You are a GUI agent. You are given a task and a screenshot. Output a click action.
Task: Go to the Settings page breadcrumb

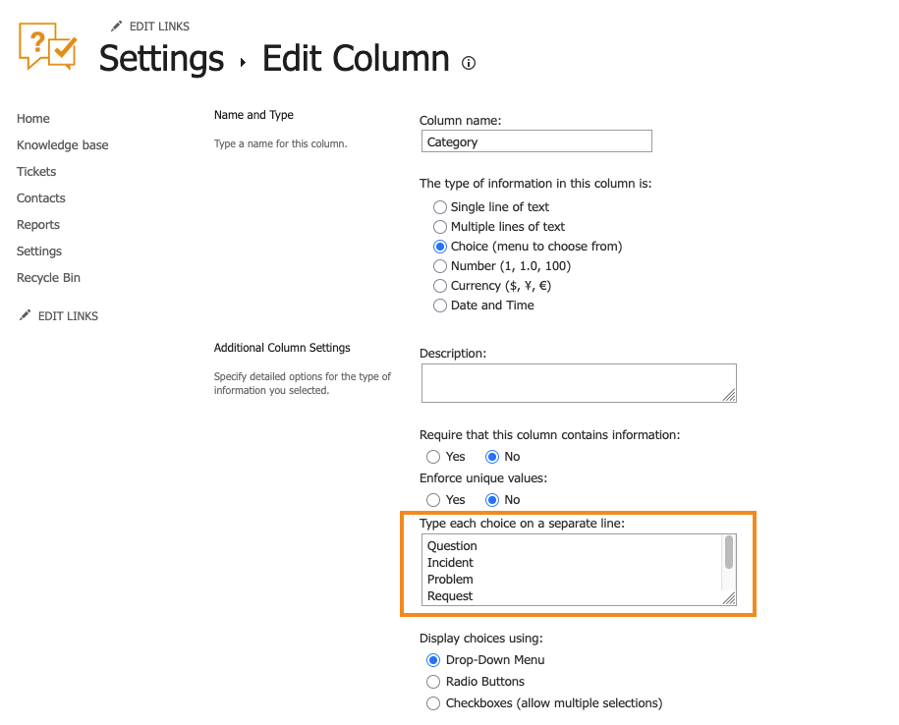[x=160, y=60]
